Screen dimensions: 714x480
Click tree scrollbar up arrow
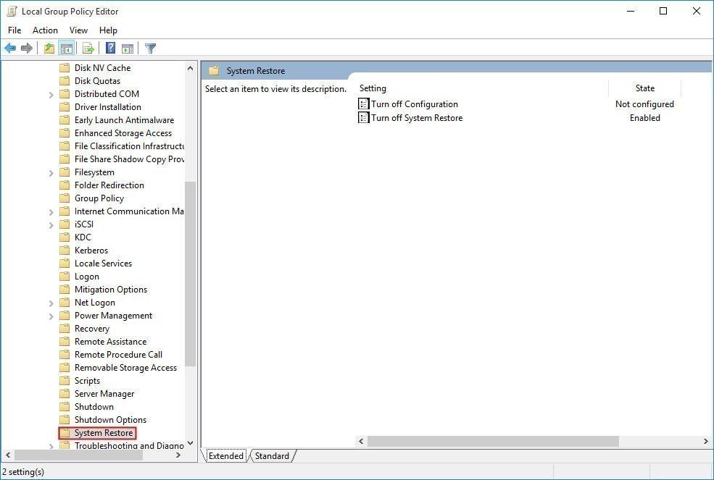coord(191,68)
